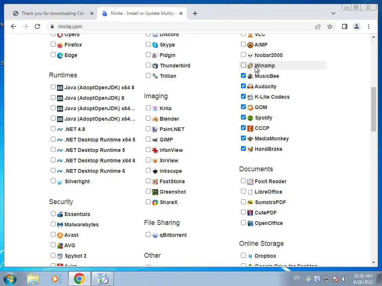
Task: Check the LibreOffice checkbox
Action: 243,191
